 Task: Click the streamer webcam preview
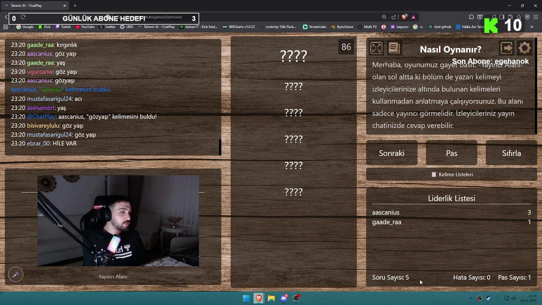click(x=118, y=221)
